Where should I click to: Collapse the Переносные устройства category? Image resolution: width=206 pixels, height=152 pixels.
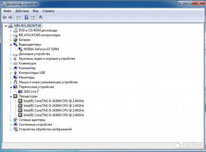coord(11,87)
